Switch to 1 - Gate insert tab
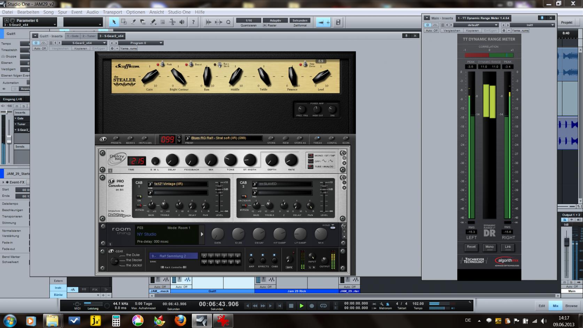The height and width of the screenshot is (328, 583). point(73,36)
